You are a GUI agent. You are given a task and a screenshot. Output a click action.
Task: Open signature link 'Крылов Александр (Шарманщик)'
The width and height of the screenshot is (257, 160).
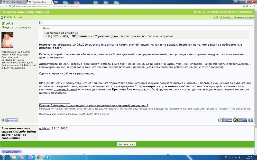(94, 105)
